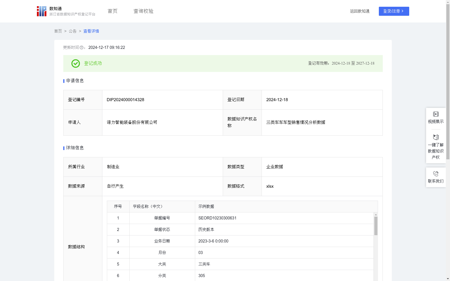Click the 登记日期 value 2024-12-18
The height and width of the screenshot is (281, 450).
pyautogui.click(x=277, y=100)
